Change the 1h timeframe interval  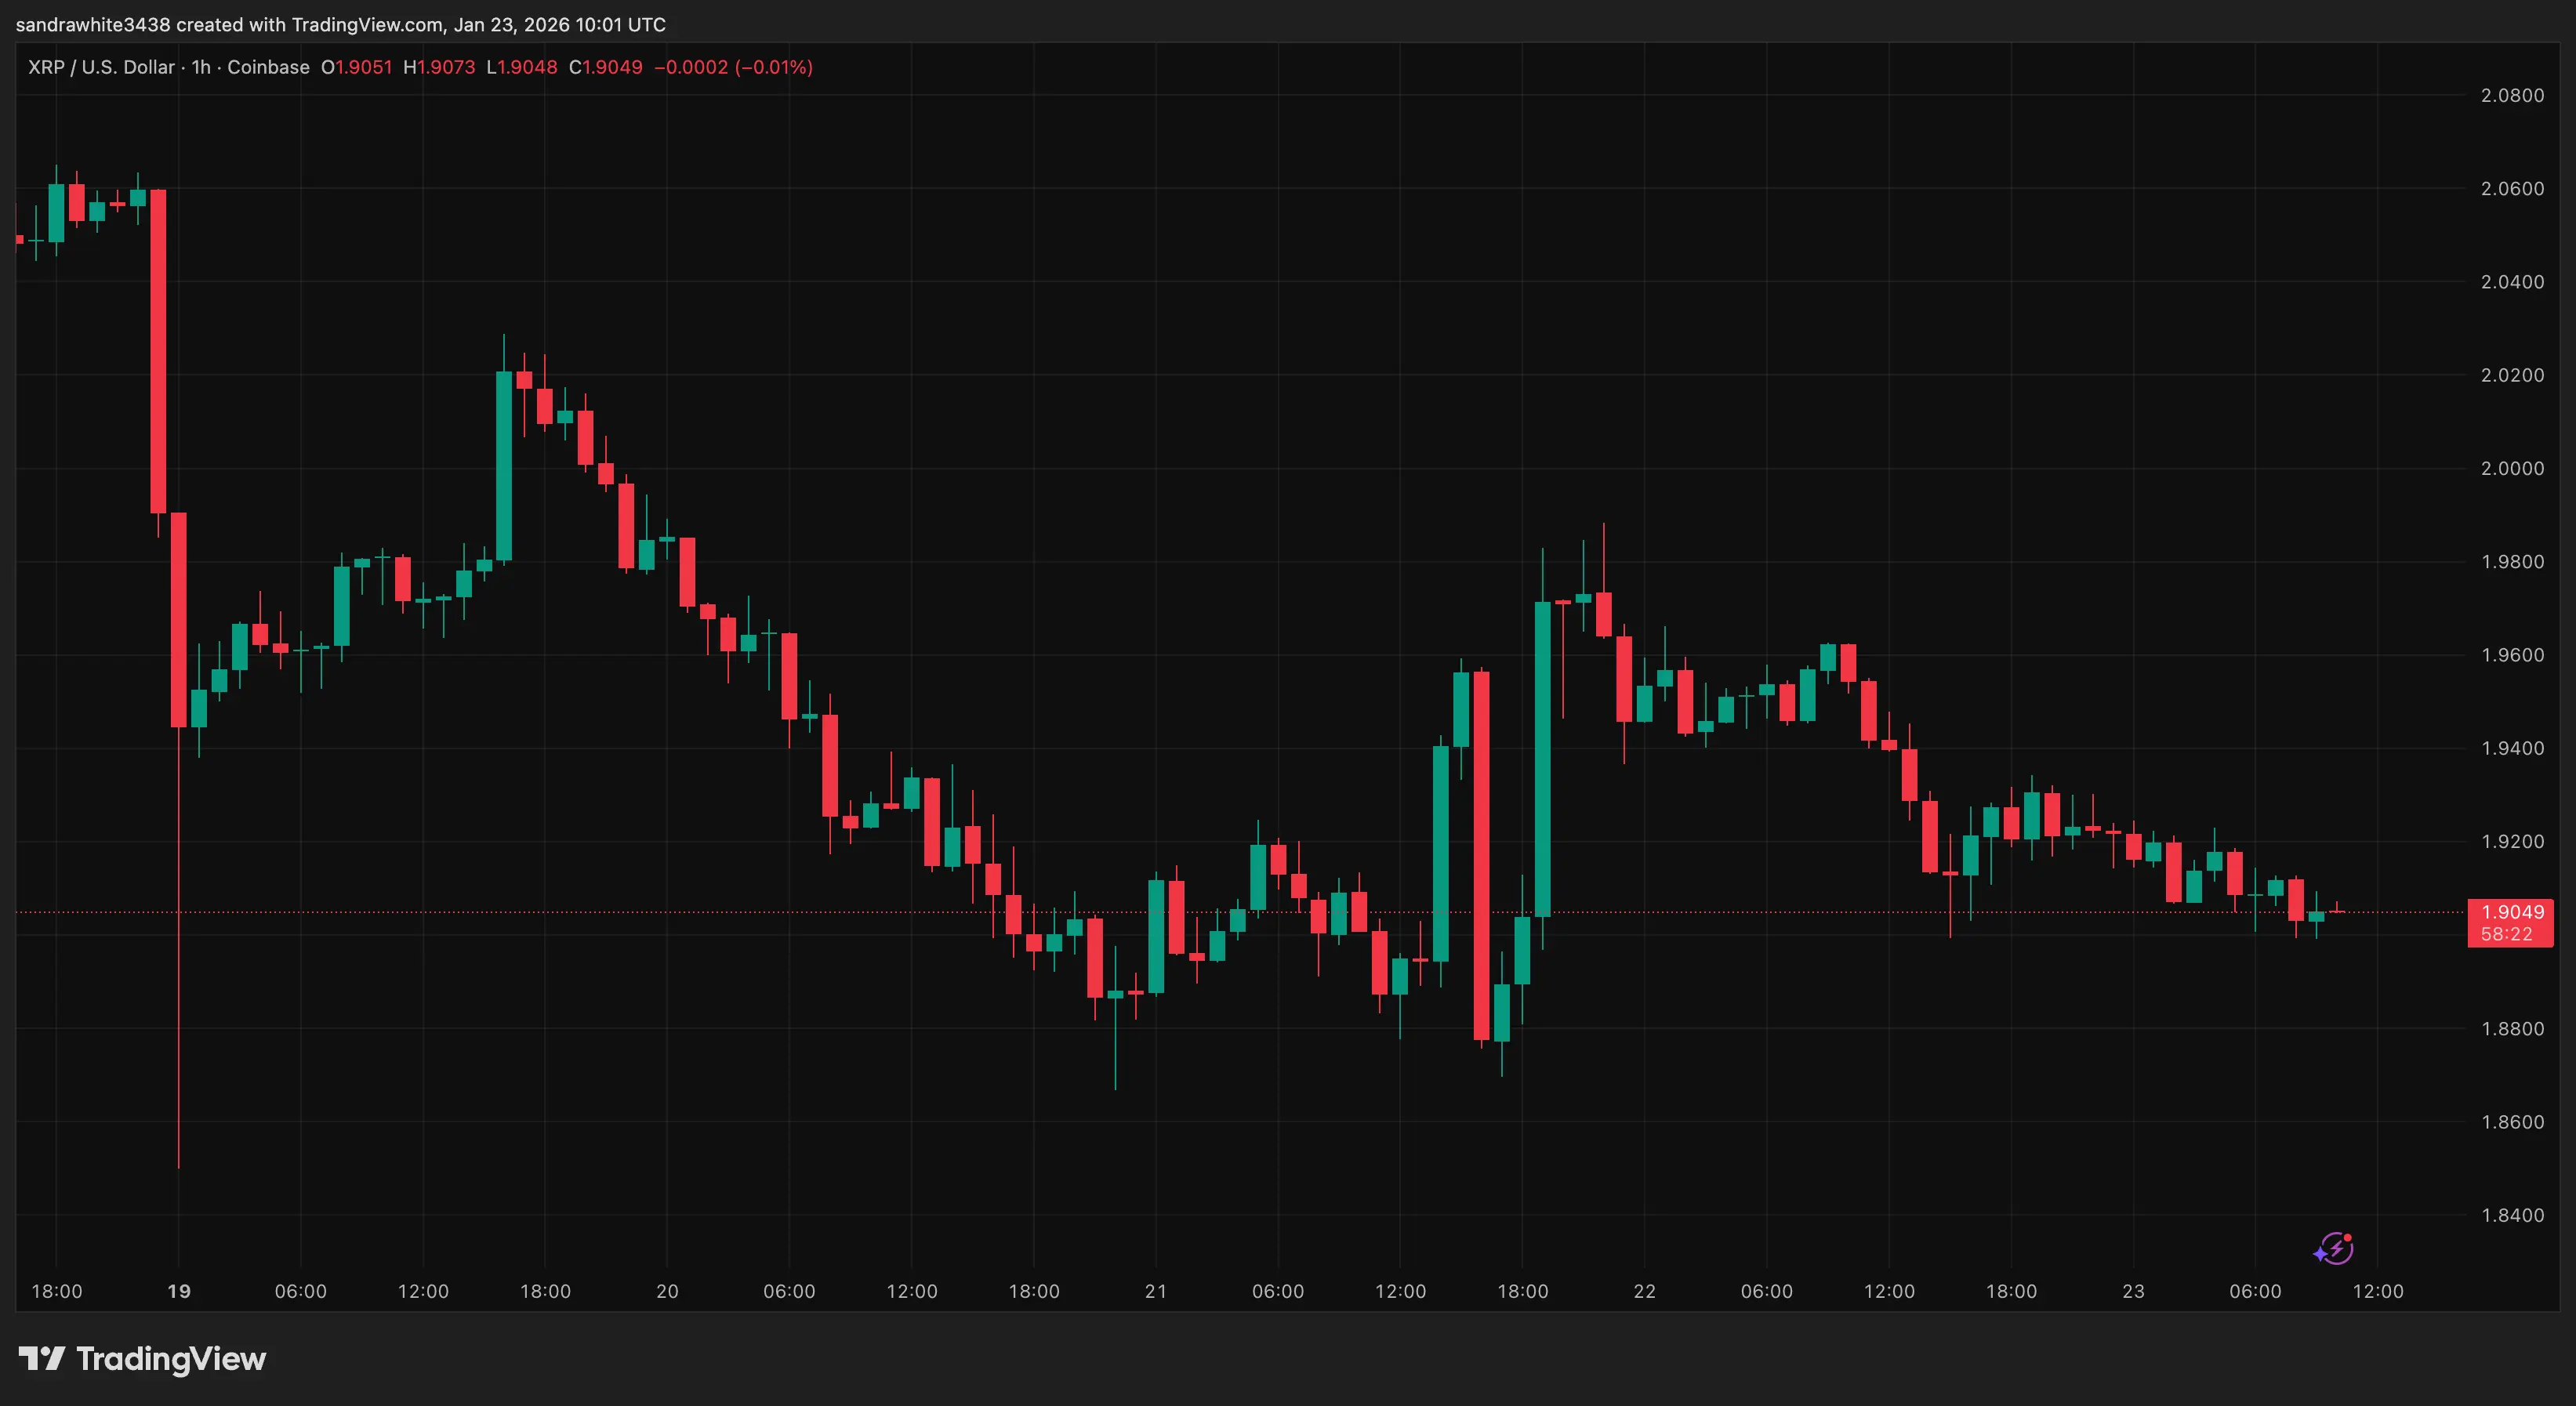[x=201, y=67]
